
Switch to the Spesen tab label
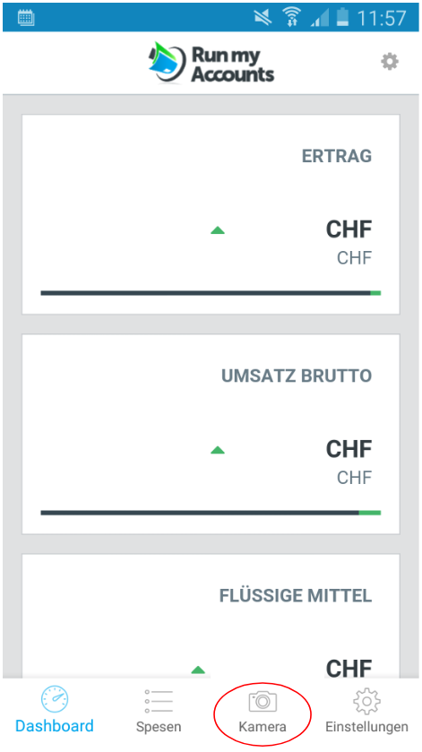(x=159, y=727)
